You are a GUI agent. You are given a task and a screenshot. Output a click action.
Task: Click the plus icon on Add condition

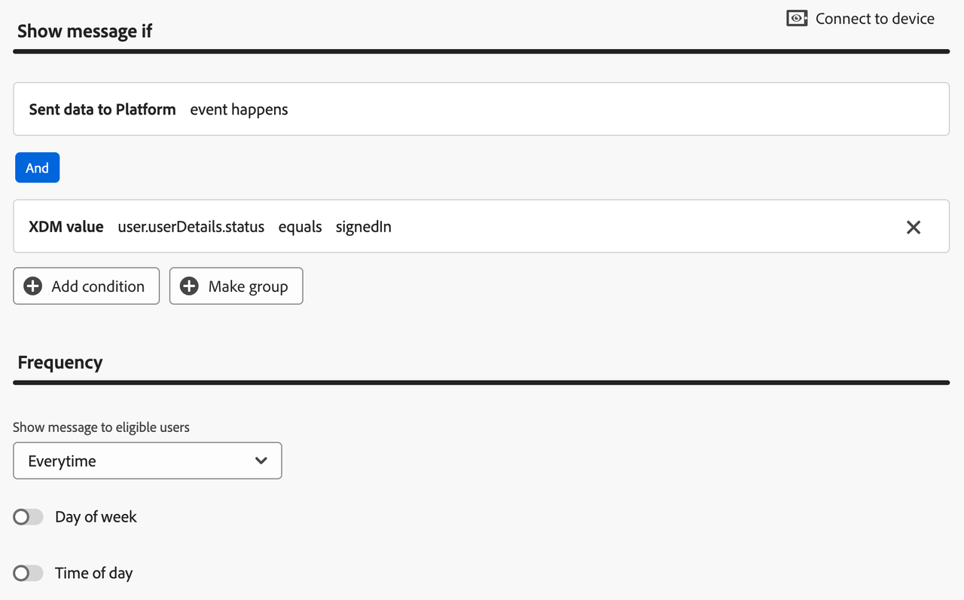click(x=33, y=286)
